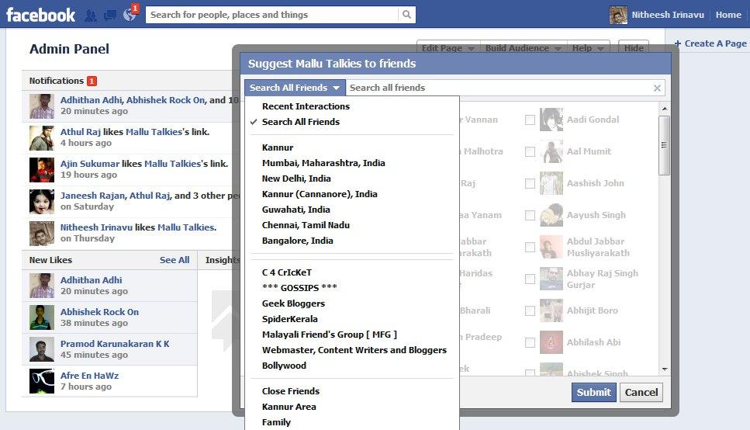Click Abhijit Boro's profile thumbnail
Viewport: 750px width, 430px height.
(x=551, y=310)
